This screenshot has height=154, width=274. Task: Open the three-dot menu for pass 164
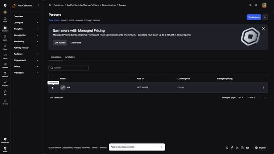263,87
